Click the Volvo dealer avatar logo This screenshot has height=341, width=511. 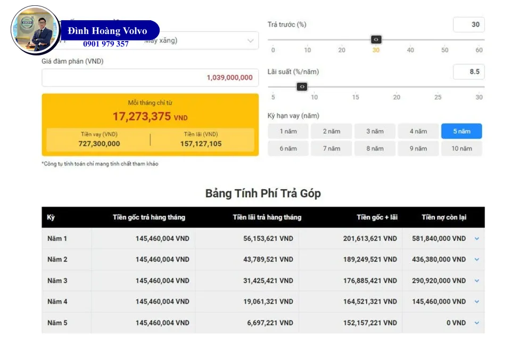(x=36, y=30)
